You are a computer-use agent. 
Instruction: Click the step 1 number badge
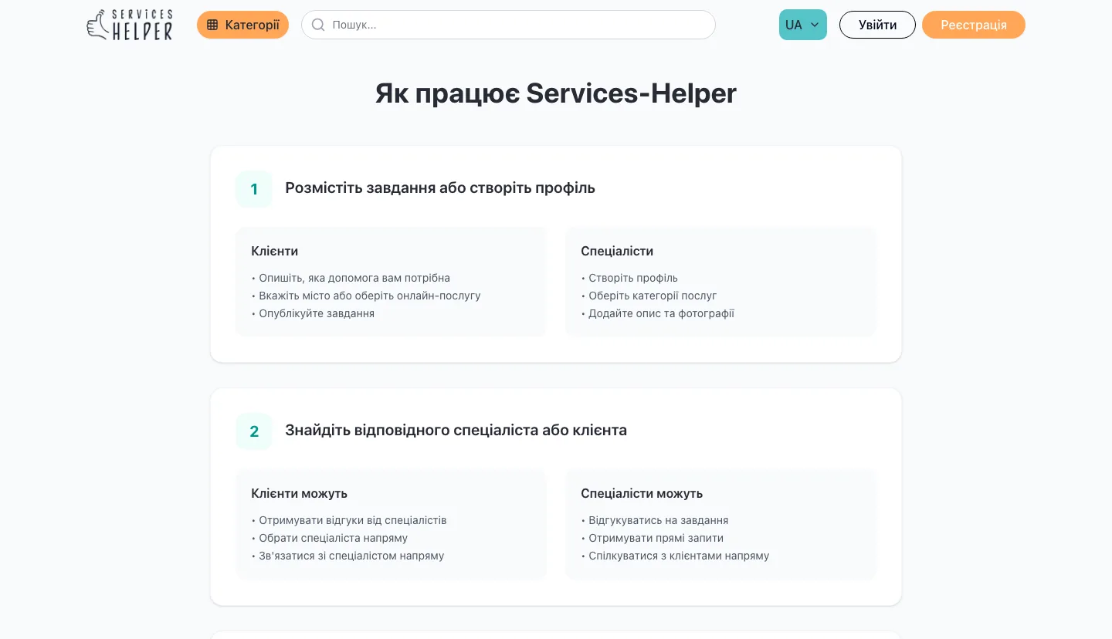(x=254, y=189)
